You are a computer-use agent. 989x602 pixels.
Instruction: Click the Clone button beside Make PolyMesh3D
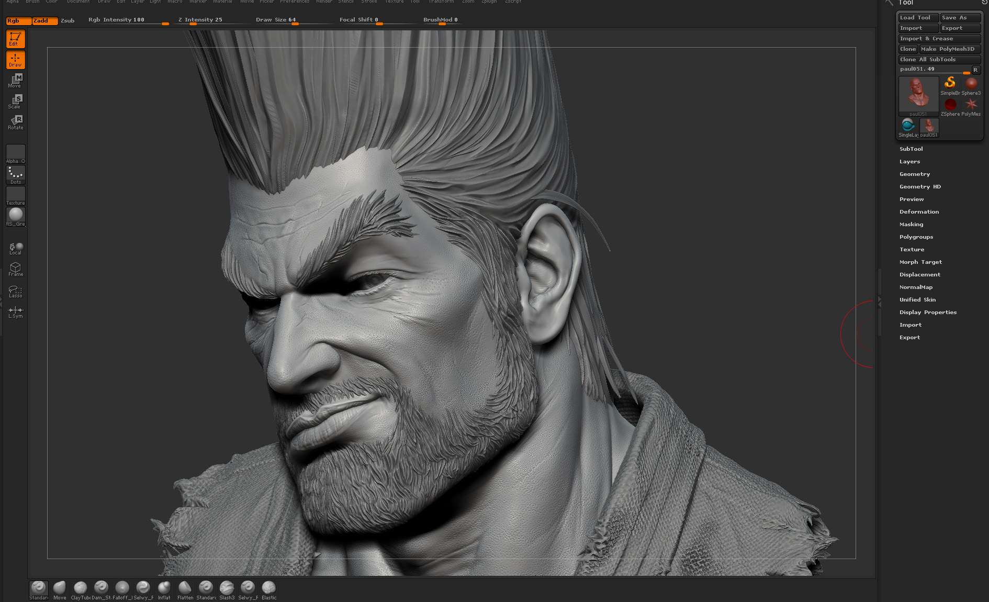click(x=908, y=49)
